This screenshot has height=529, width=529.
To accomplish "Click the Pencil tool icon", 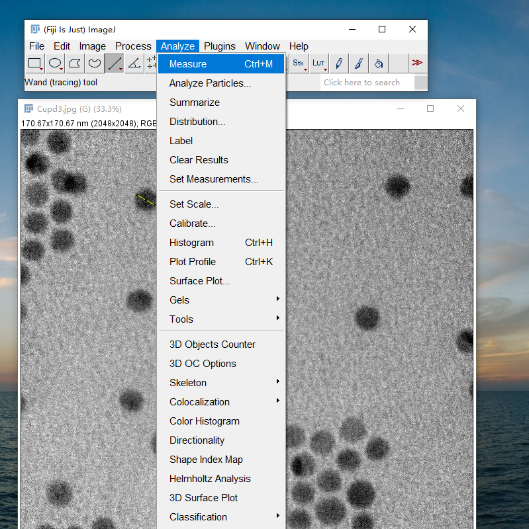I will [x=339, y=63].
